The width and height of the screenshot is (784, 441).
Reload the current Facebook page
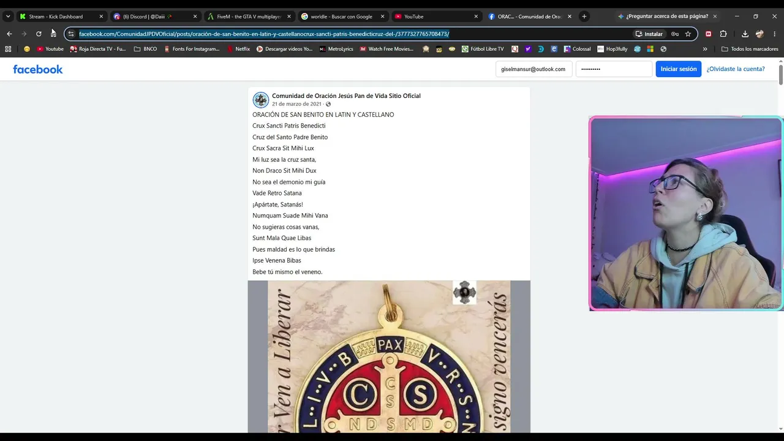click(39, 34)
